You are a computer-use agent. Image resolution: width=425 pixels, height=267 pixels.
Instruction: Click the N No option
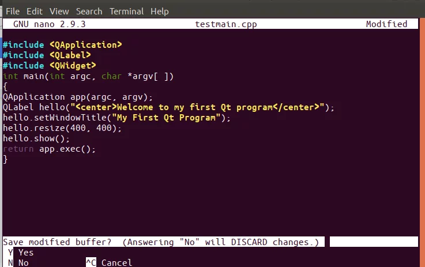pos(18,262)
